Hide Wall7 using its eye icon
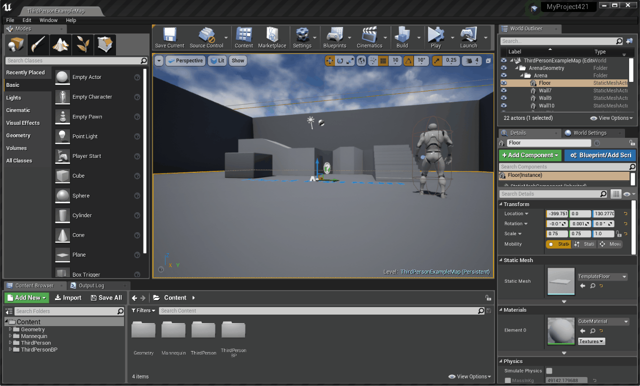The width and height of the screenshot is (640, 386). [x=503, y=91]
